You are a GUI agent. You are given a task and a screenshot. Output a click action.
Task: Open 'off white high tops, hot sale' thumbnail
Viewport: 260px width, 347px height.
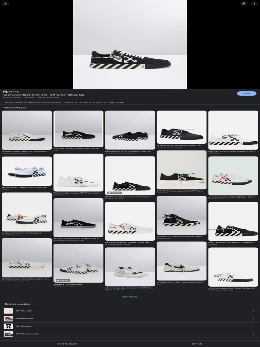point(130,267)
